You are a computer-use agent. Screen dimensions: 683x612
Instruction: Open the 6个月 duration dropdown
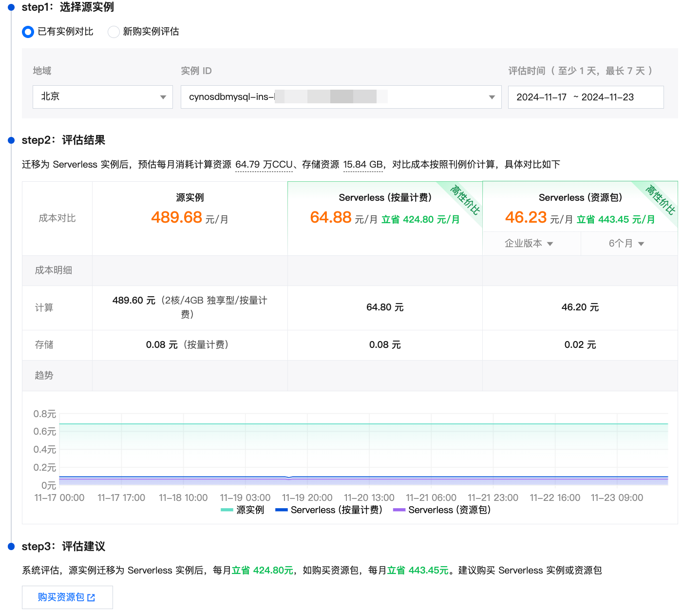coord(626,244)
